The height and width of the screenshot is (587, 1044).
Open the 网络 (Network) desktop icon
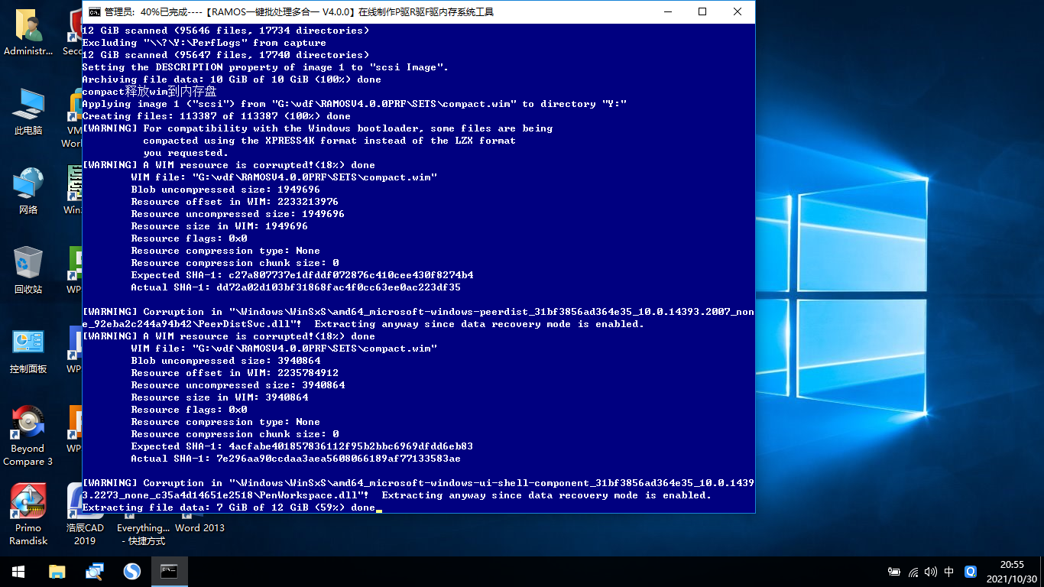28,190
